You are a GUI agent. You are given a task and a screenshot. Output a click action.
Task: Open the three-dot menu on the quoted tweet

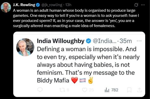click(139, 41)
